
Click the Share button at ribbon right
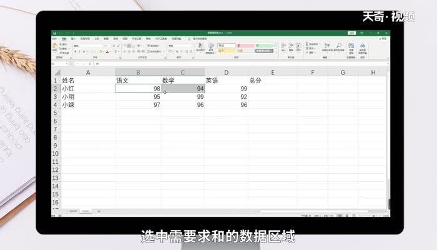coord(383,39)
